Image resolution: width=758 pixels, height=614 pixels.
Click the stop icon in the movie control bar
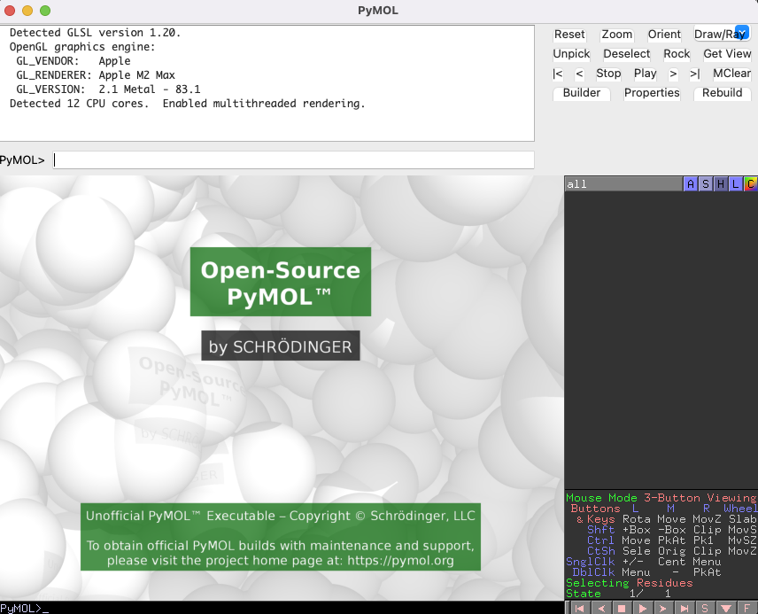click(623, 607)
